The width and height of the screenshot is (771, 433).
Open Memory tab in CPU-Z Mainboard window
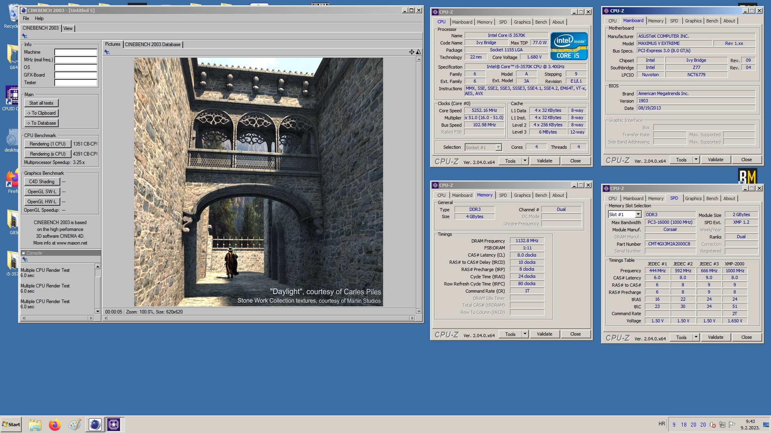655,21
